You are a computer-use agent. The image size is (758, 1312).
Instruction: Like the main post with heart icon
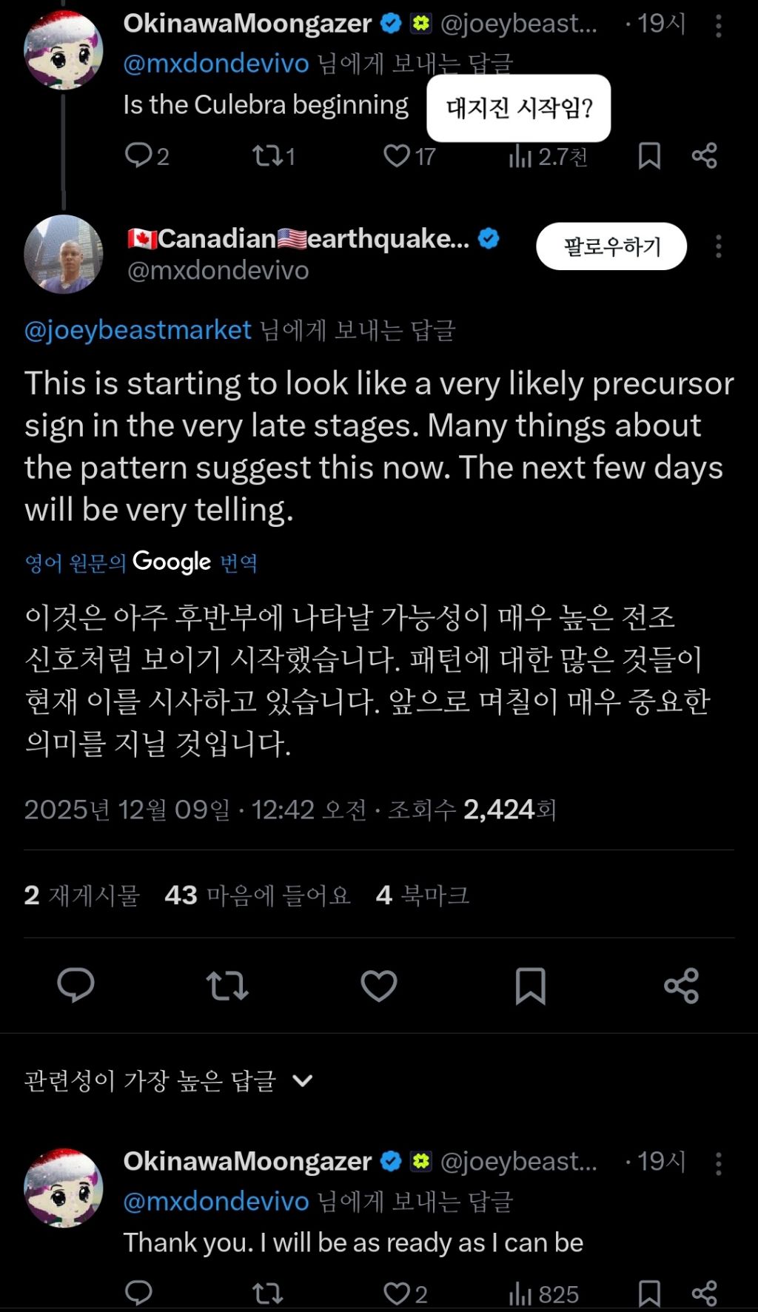tap(378, 985)
